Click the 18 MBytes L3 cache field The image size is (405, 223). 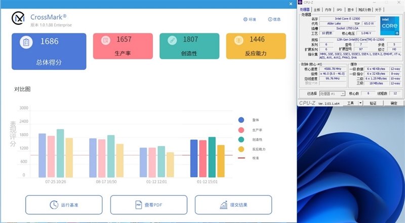click(376, 83)
